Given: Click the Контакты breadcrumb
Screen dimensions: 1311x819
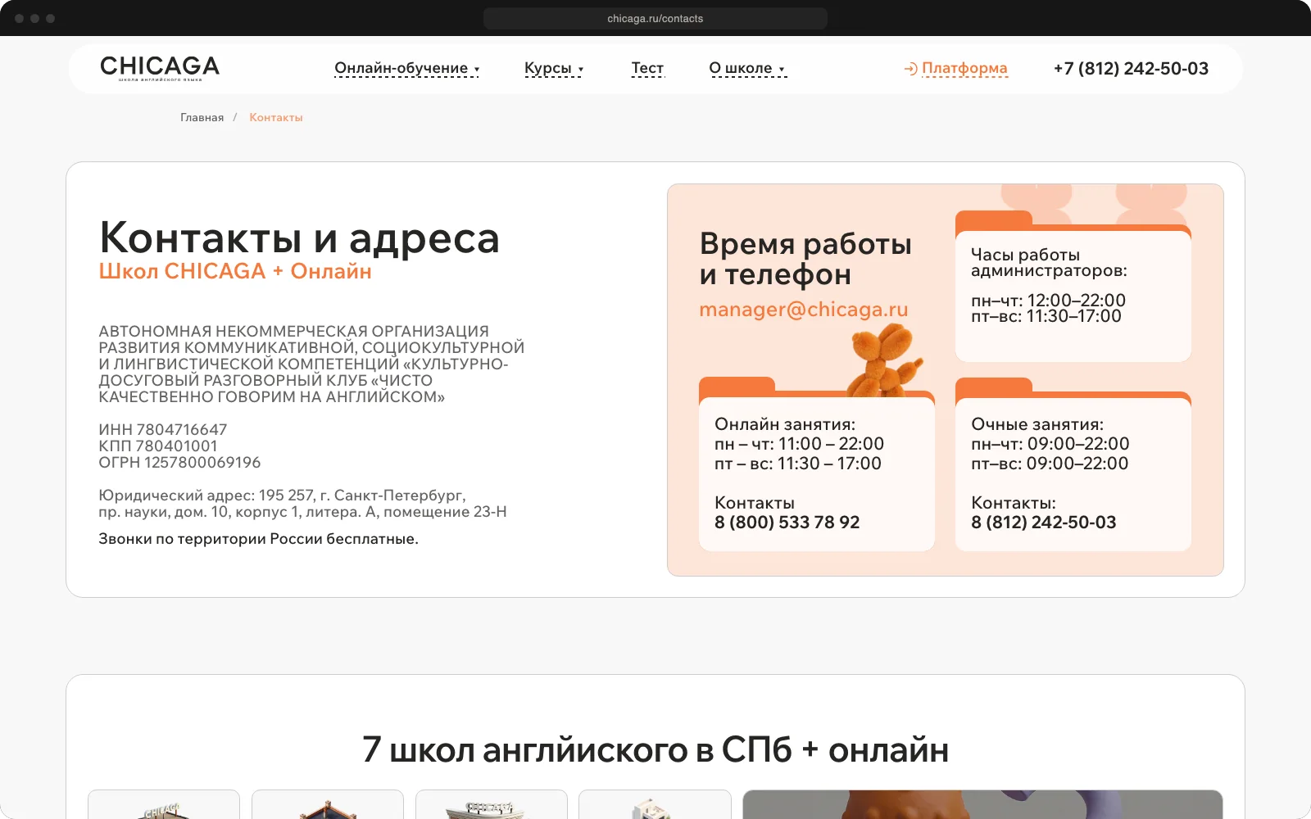Looking at the screenshot, I should coord(276,118).
